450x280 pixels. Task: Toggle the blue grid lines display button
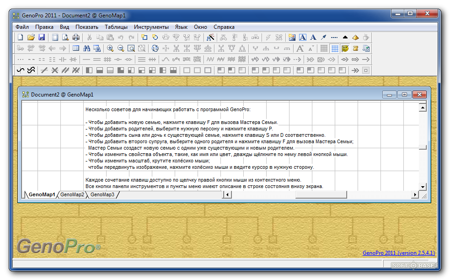coord(335,48)
